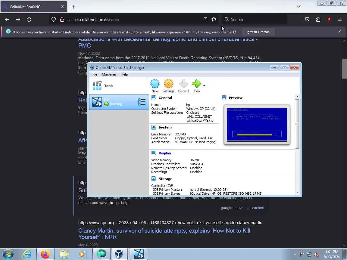
Task: Open Windows Explorer folder taskbar icon
Action: (x=64, y=254)
